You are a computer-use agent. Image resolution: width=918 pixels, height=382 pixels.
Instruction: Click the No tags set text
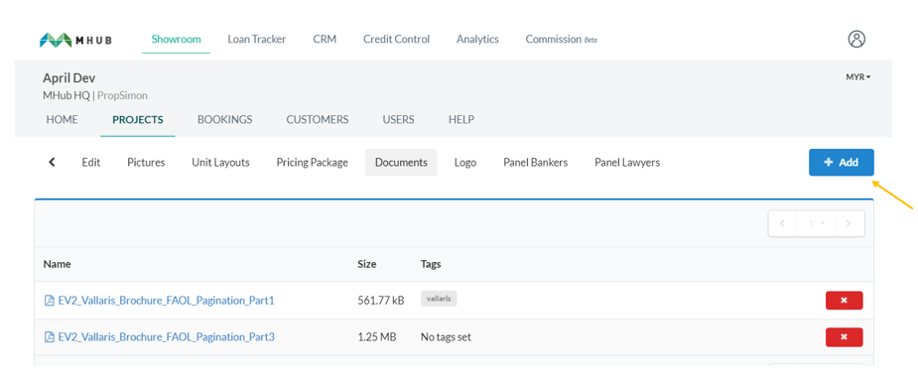[x=447, y=337]
